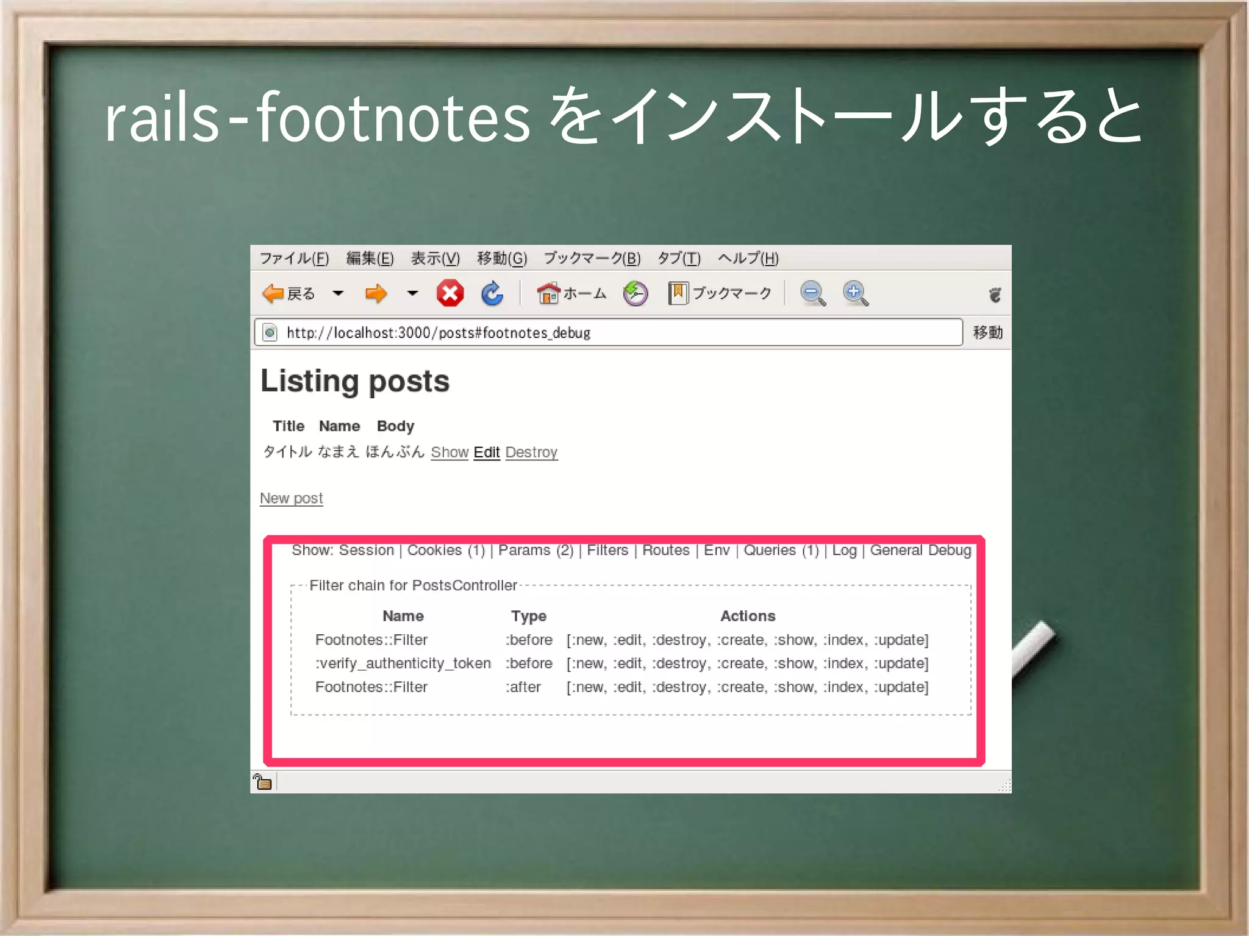This screenshot has width=1249, height=936.
Task: Click the Listing posts heading
Action: tap(355, 382)
